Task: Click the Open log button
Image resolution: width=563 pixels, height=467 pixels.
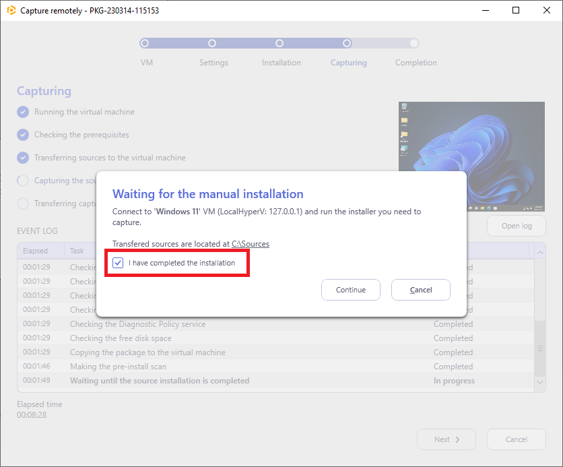Action: click(x=517, y=226)
